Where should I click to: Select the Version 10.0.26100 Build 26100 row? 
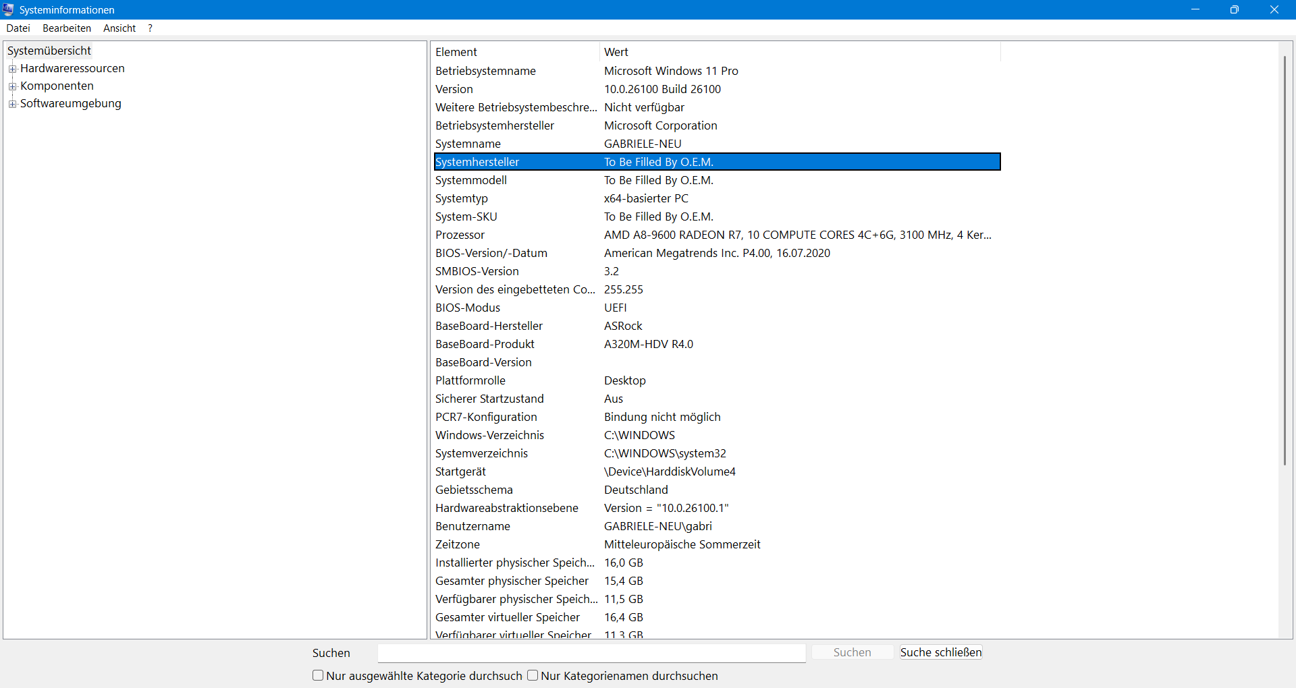[717, 89]
